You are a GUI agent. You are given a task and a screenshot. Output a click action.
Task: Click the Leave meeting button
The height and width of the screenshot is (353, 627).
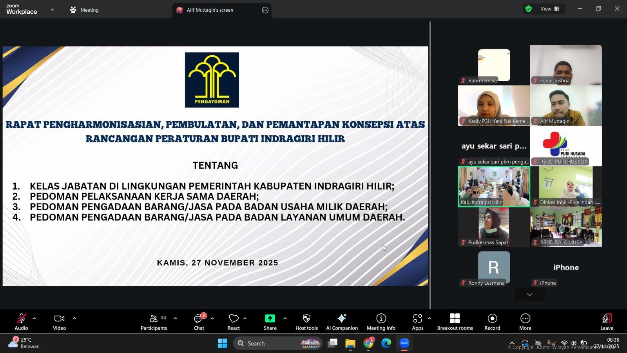[x=606, y=322]
